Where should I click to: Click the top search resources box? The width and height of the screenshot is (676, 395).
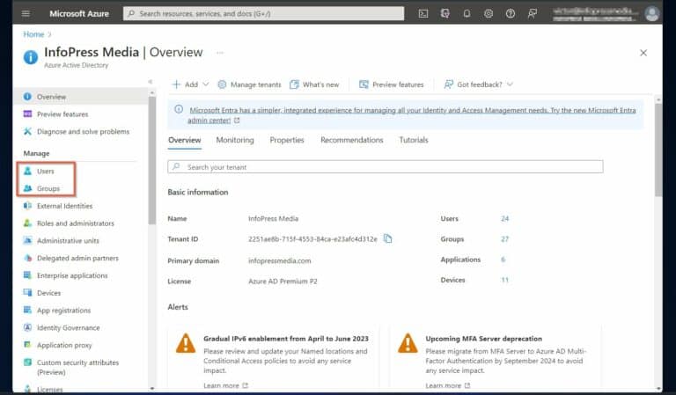point(263,13)
